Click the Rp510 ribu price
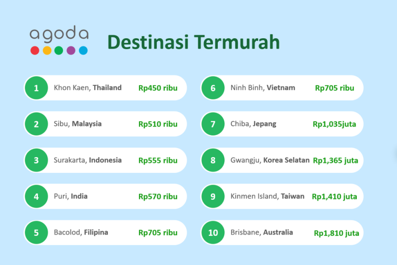The image size is (397, 265). 158,124
